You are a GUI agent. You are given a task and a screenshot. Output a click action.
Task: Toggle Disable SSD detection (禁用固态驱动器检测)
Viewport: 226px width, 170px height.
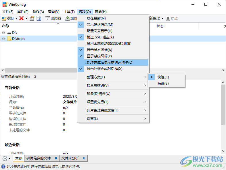point(113,44)
